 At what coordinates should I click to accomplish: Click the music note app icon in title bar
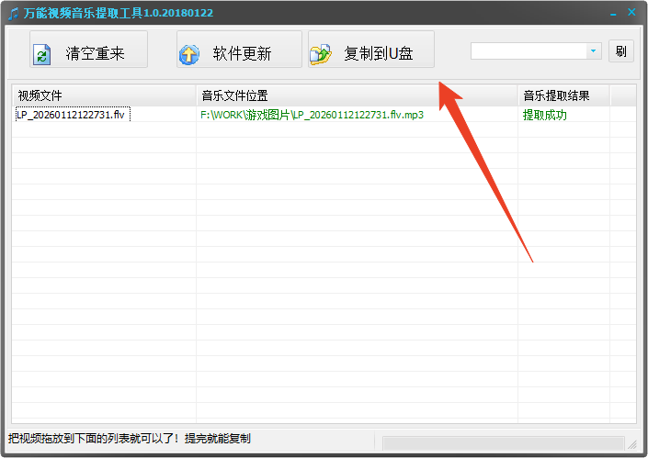click(x=13, y=13)
